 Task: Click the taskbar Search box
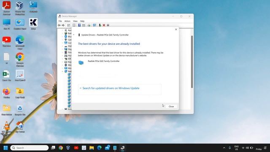point(30,148)
